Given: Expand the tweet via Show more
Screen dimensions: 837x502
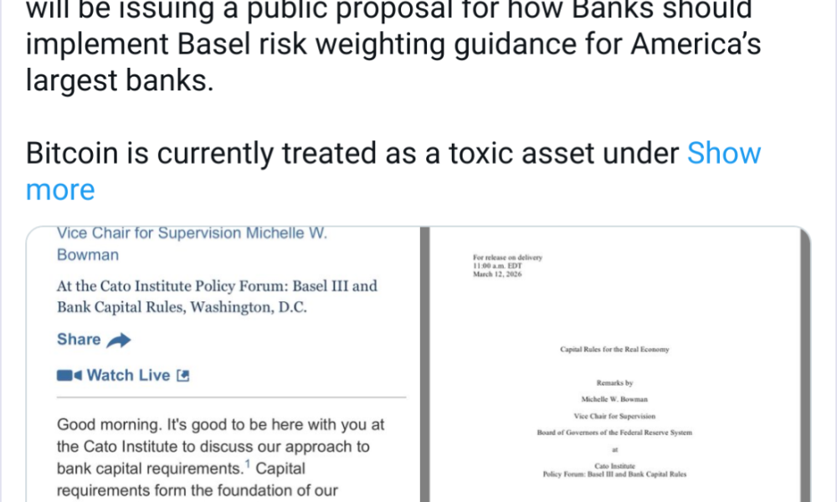Looking at the screenshot, I should [x=724, y=153].
